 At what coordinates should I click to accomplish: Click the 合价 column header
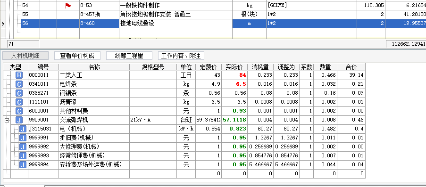(x=351, y=67)
